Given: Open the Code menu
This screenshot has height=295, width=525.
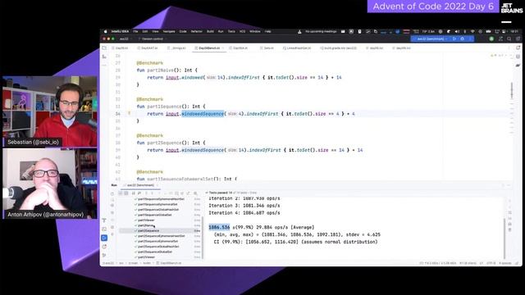Looking at the screenshot, I should (183, 31).
